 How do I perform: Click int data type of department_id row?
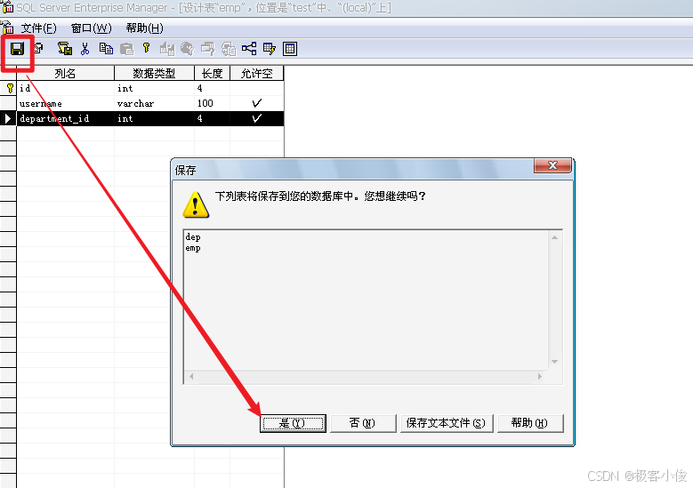[x=154, y=118]
